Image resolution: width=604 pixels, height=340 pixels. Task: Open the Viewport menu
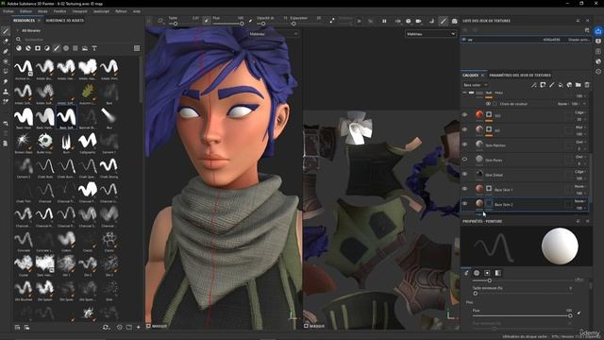(x=79, y=11)
